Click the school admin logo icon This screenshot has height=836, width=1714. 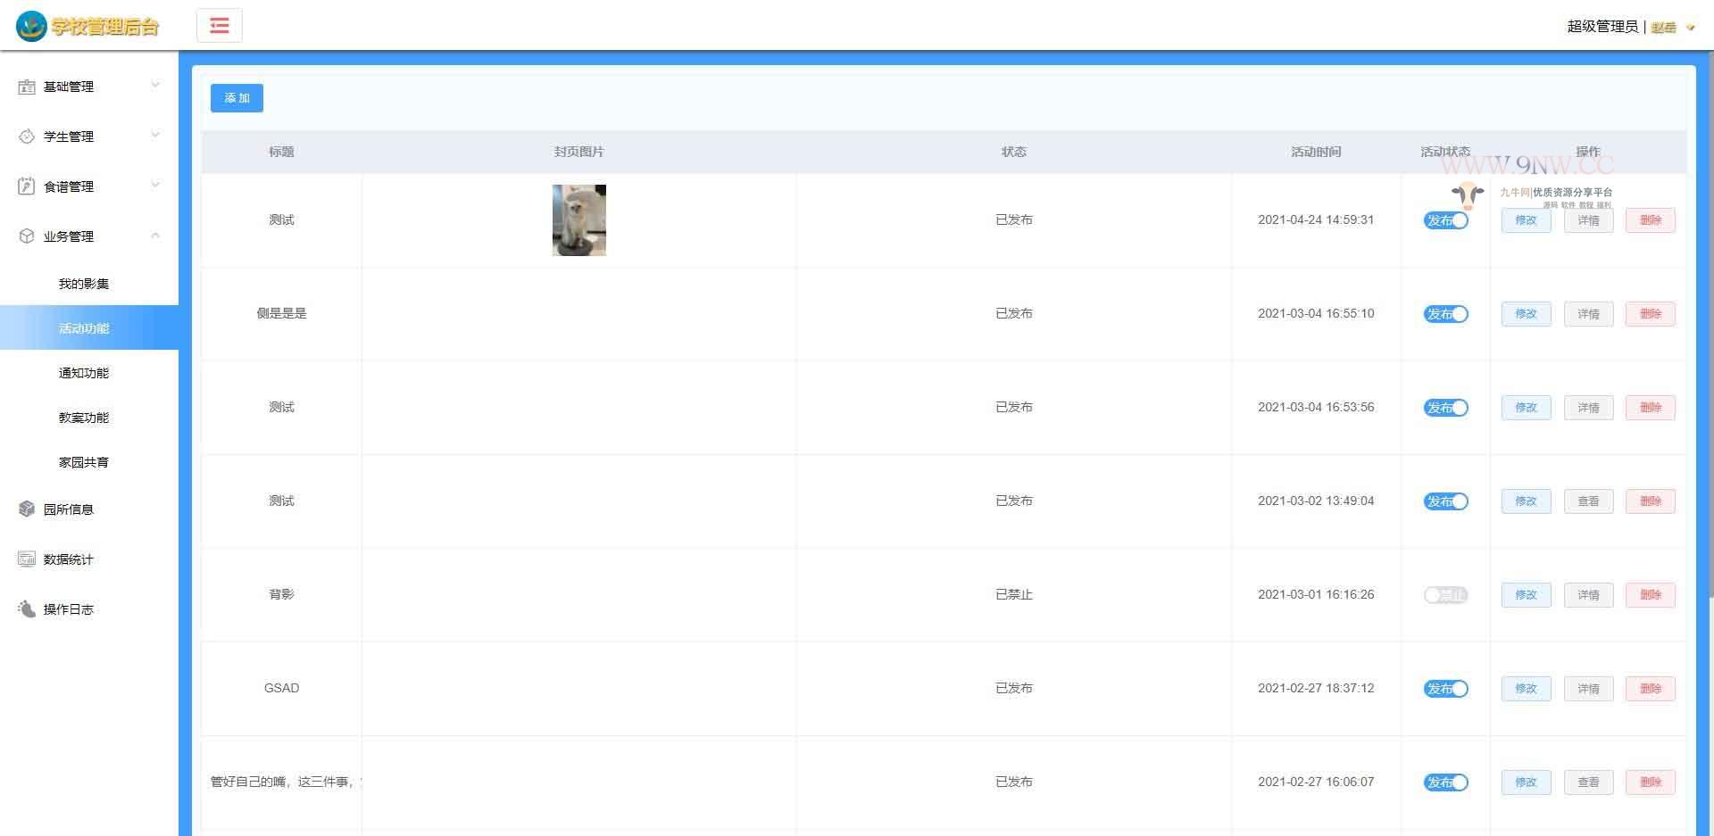(x=31, y=26)
